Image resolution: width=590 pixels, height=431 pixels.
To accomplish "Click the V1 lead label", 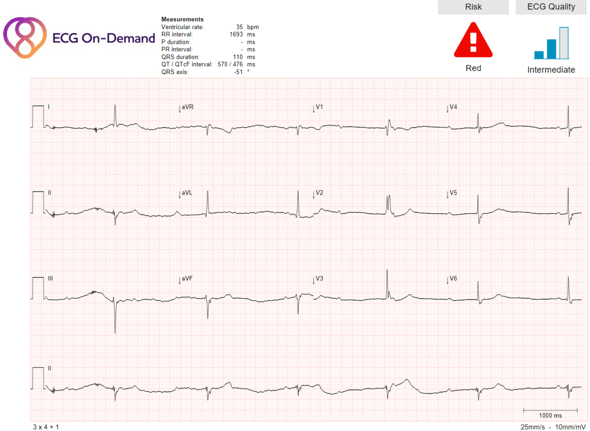I will [319, 107].
